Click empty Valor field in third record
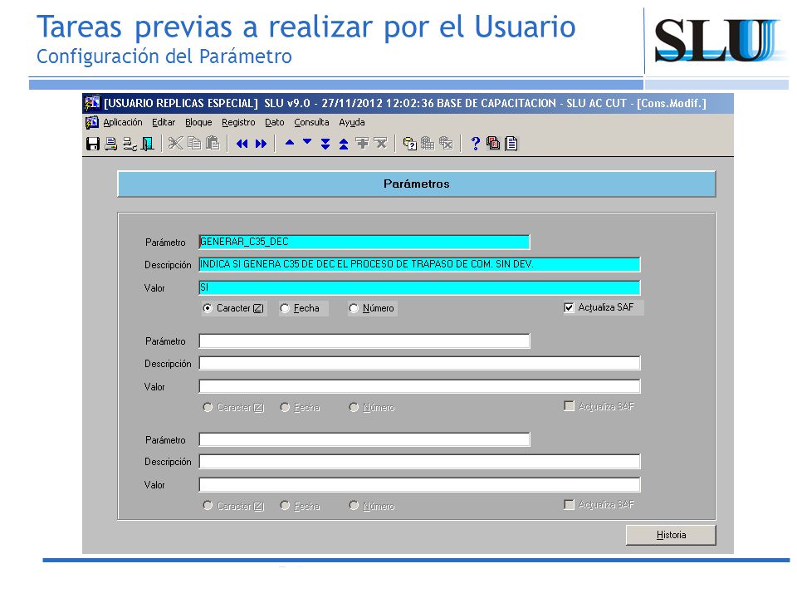Image resolution: width=797 pixels, height=598 pixels. click(x=419, y=484)
